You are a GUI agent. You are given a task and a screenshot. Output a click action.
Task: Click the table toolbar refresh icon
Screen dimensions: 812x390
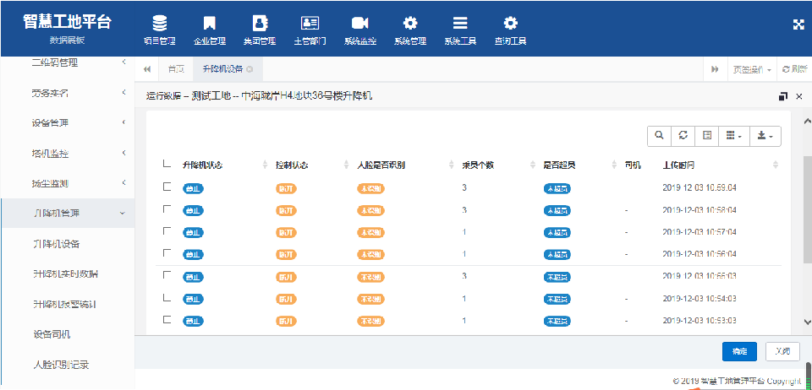point(683,135)
